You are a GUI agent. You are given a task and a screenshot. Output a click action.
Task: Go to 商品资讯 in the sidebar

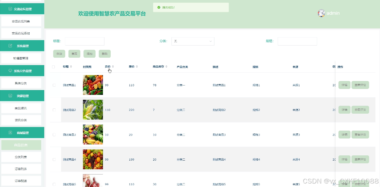tap(21, 108)
